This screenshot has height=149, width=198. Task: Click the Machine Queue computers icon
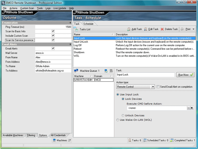click(x=76, y=71)
